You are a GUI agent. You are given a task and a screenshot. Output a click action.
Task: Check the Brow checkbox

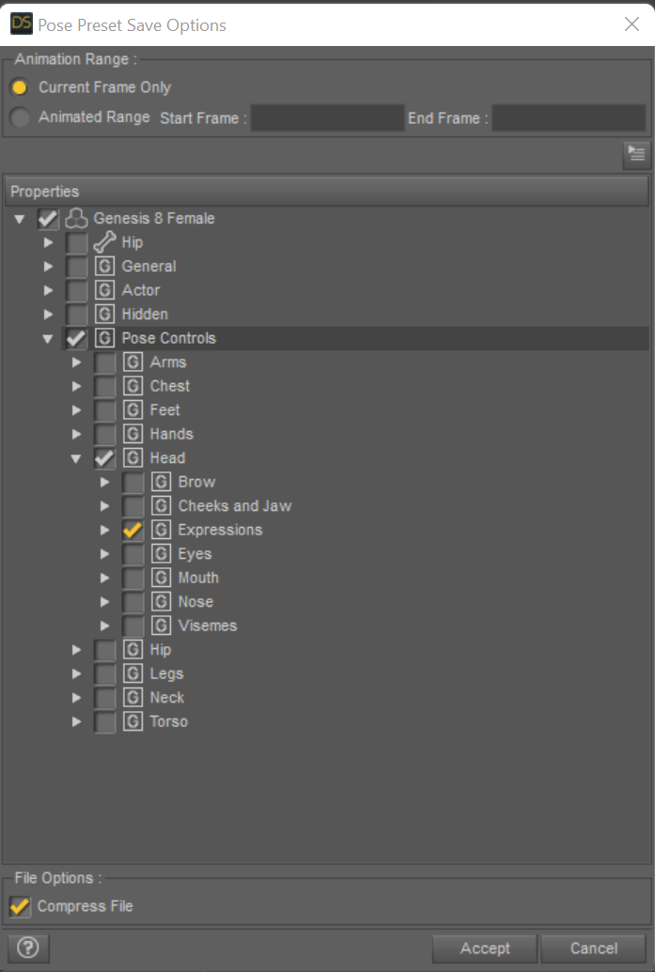tap(133, 482)
